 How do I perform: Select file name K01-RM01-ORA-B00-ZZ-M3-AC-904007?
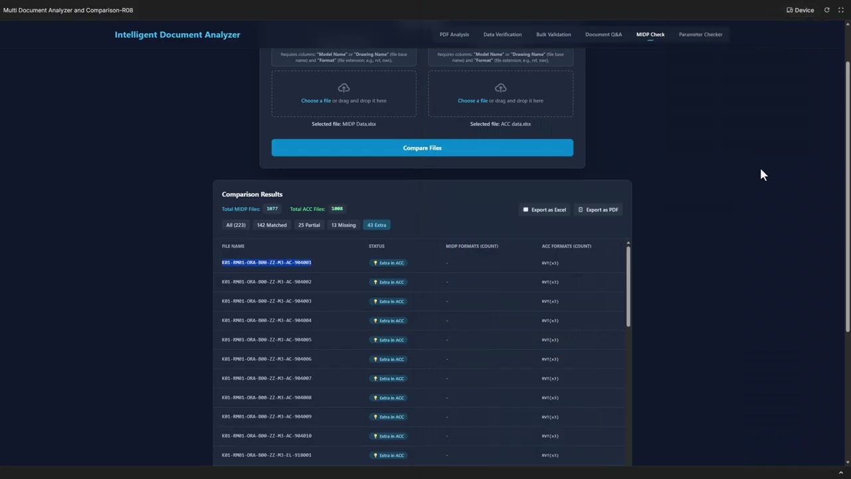click(x=267, y=379)
